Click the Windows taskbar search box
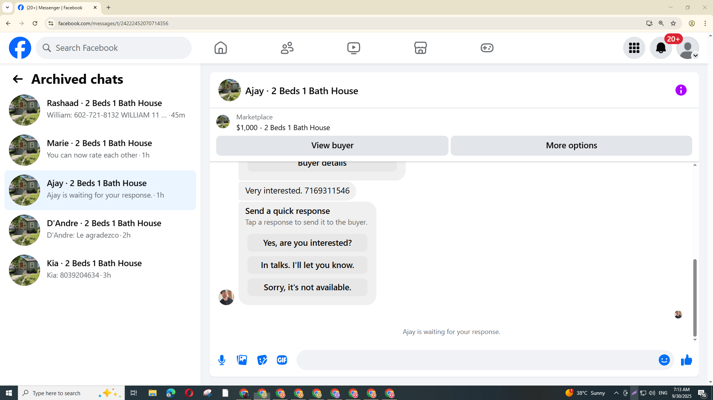Screen dimensions: 713x400 (x=71, y=393)
